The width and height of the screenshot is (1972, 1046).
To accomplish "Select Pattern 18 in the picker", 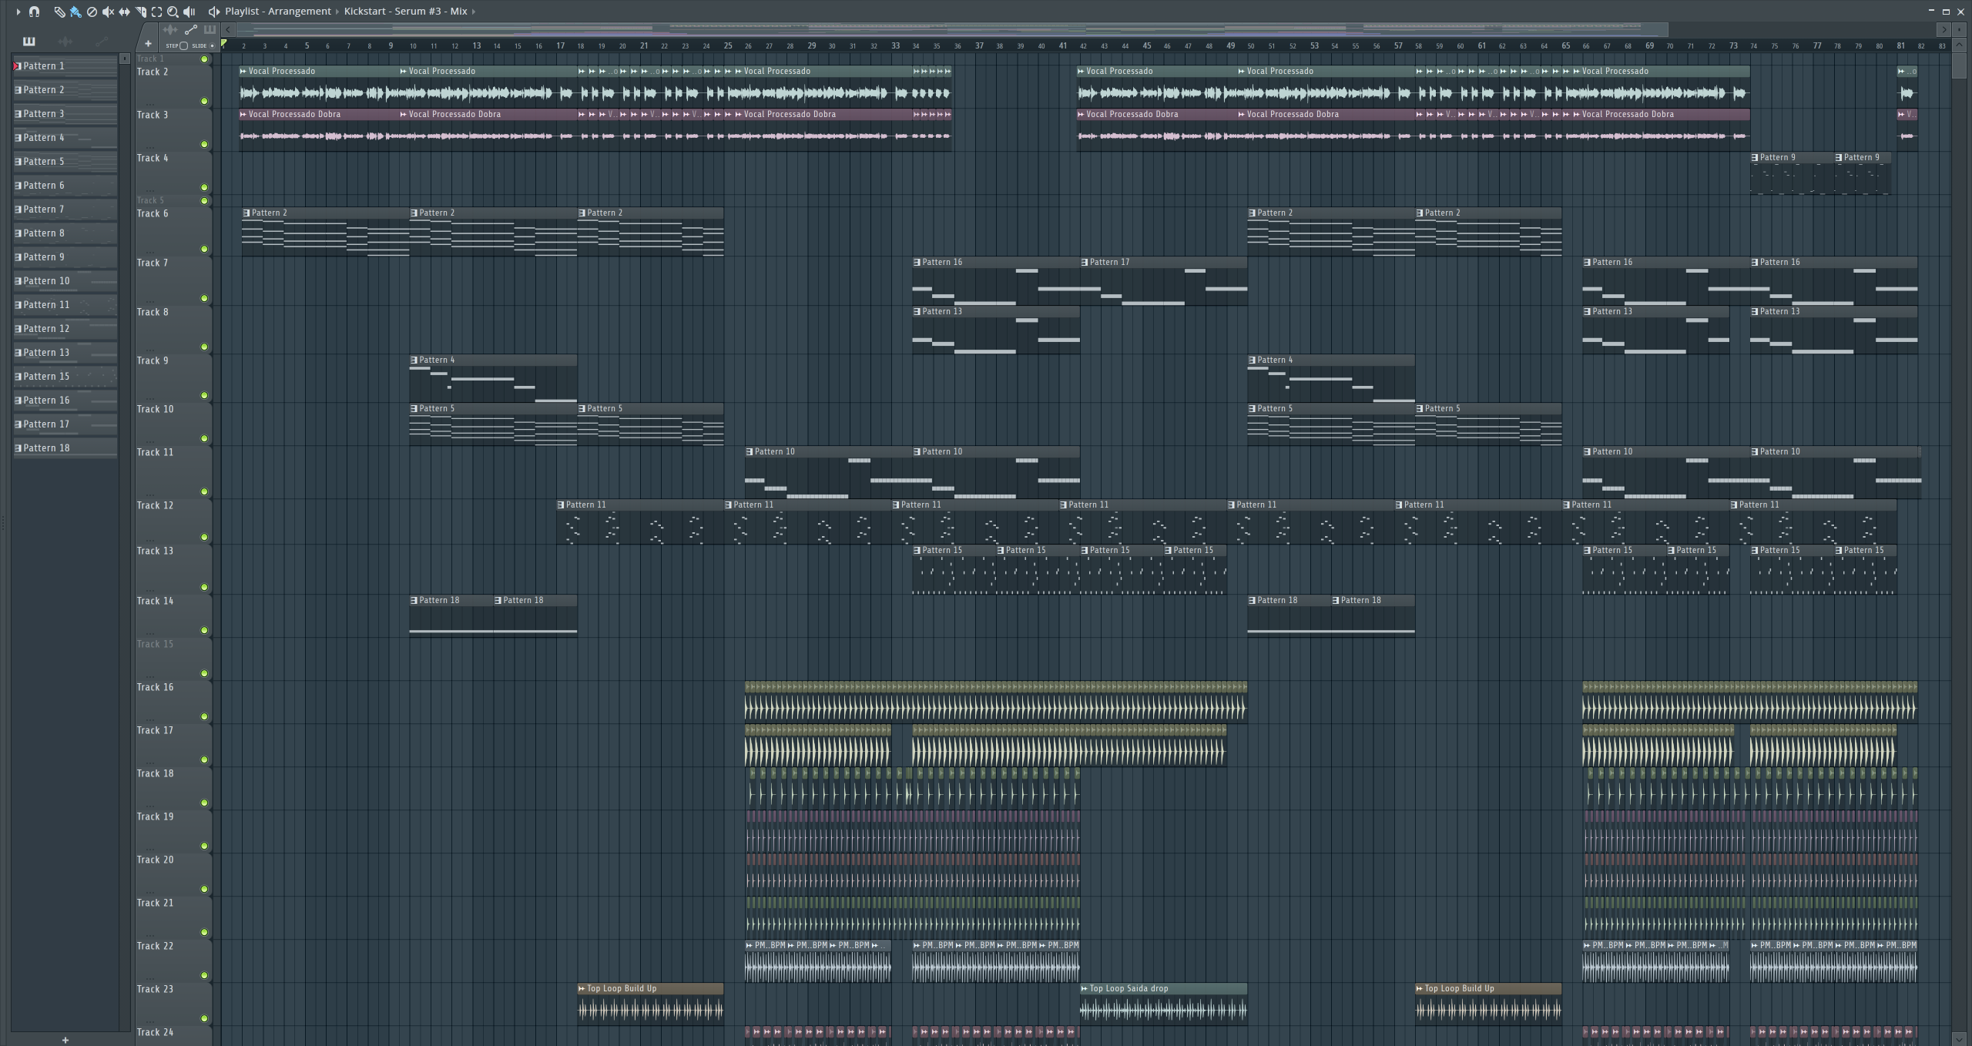I will click(x=65, y=448).
